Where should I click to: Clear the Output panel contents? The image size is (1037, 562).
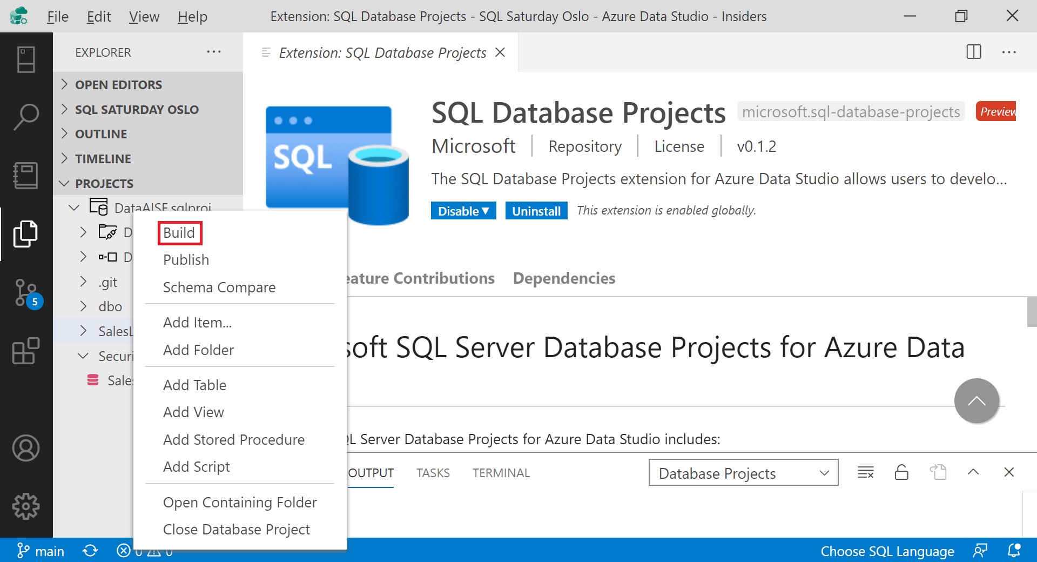point(866,472)
